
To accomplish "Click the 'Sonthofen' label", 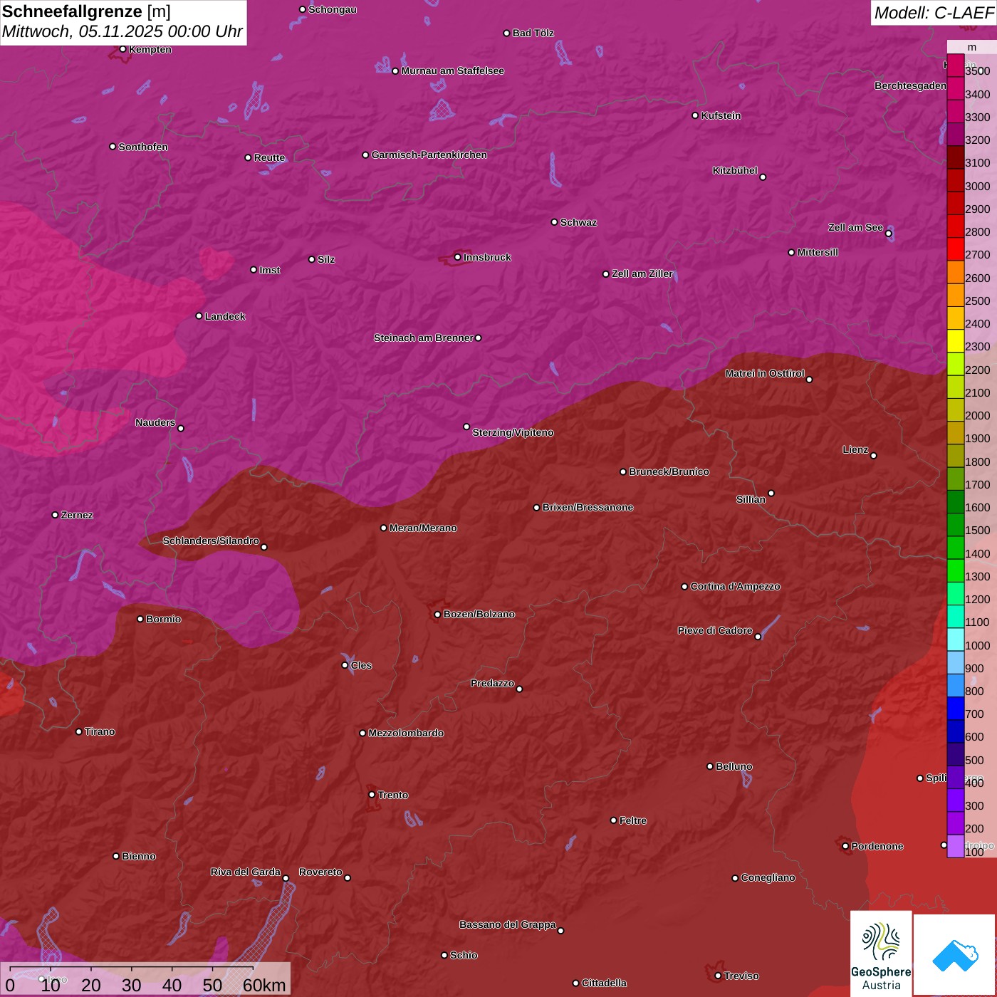I will tap(143, 147).
